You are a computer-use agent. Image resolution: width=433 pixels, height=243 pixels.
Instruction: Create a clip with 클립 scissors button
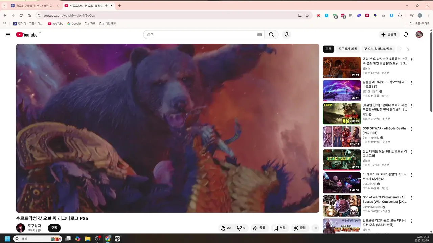[299, 228]
